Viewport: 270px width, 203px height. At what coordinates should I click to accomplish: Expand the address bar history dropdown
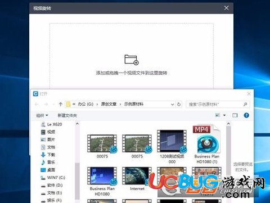coord(172,105)
